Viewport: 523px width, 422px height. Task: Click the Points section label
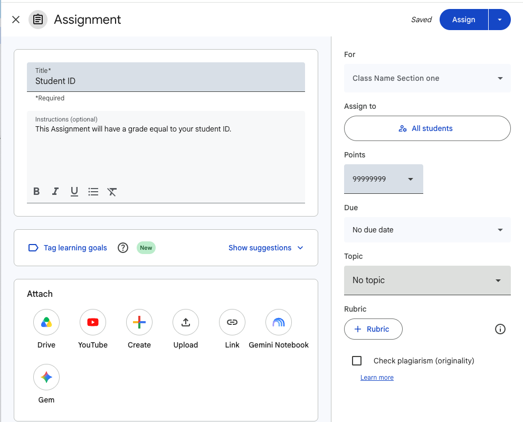pyautogui.click(x=355, y=155)
